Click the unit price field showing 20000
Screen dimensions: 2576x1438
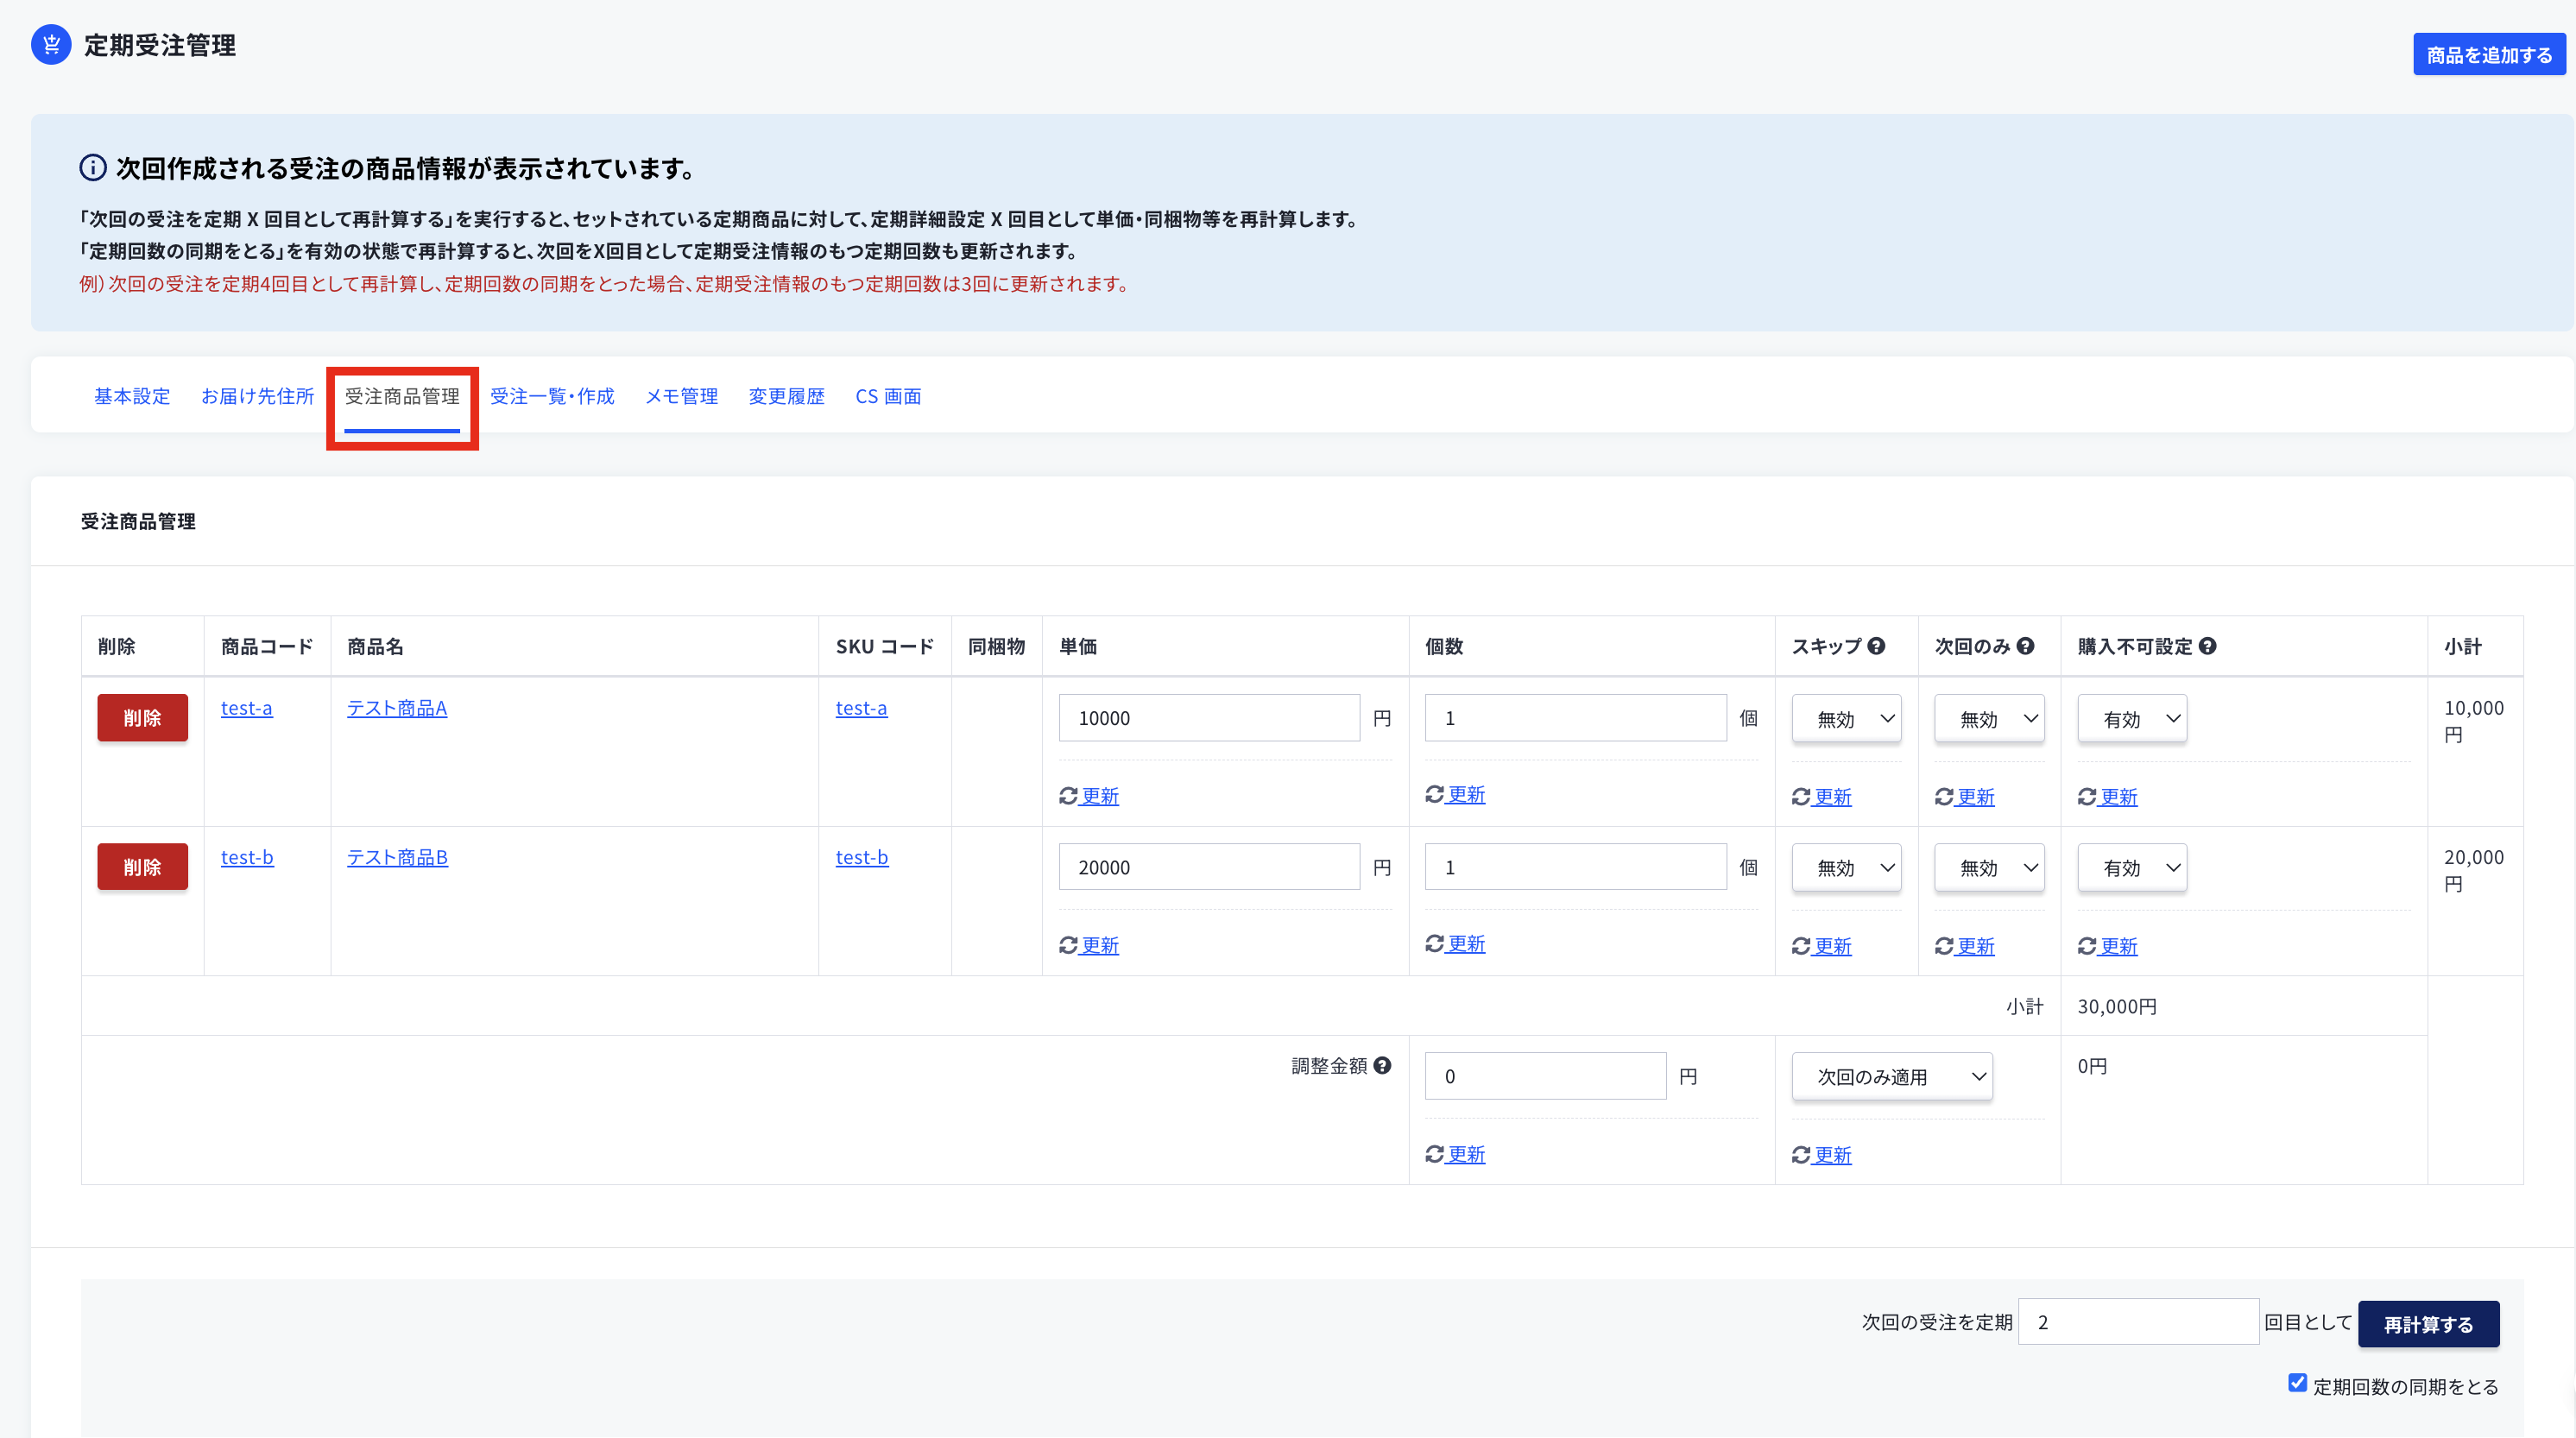1209,867
